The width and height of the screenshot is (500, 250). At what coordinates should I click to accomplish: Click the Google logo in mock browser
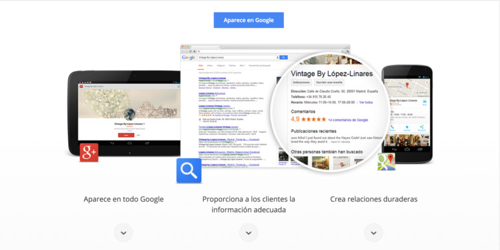point(188,58)
